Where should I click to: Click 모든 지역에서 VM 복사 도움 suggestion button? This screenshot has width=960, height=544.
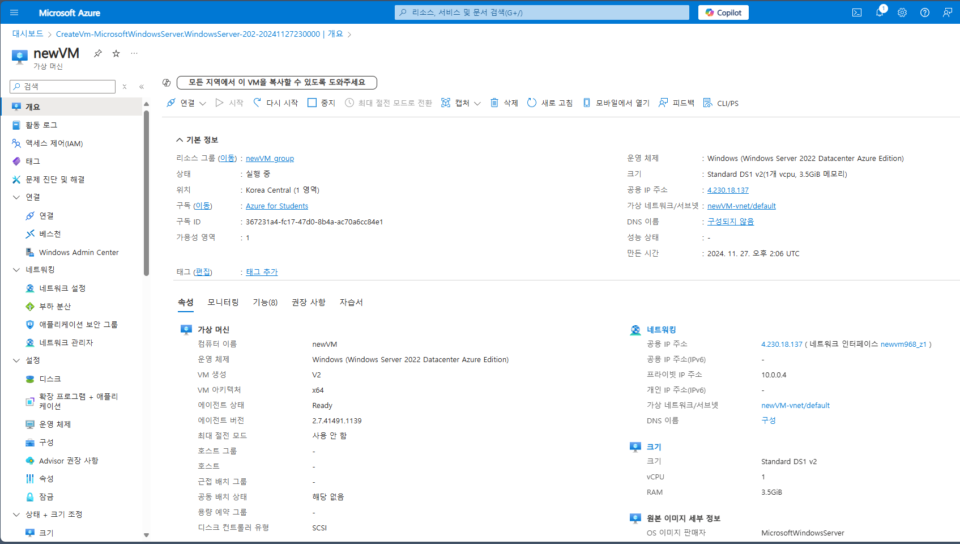(277, 82)
